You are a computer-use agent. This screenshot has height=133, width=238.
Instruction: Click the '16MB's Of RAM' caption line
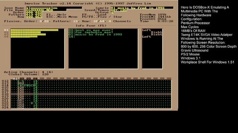click(193, 31)
